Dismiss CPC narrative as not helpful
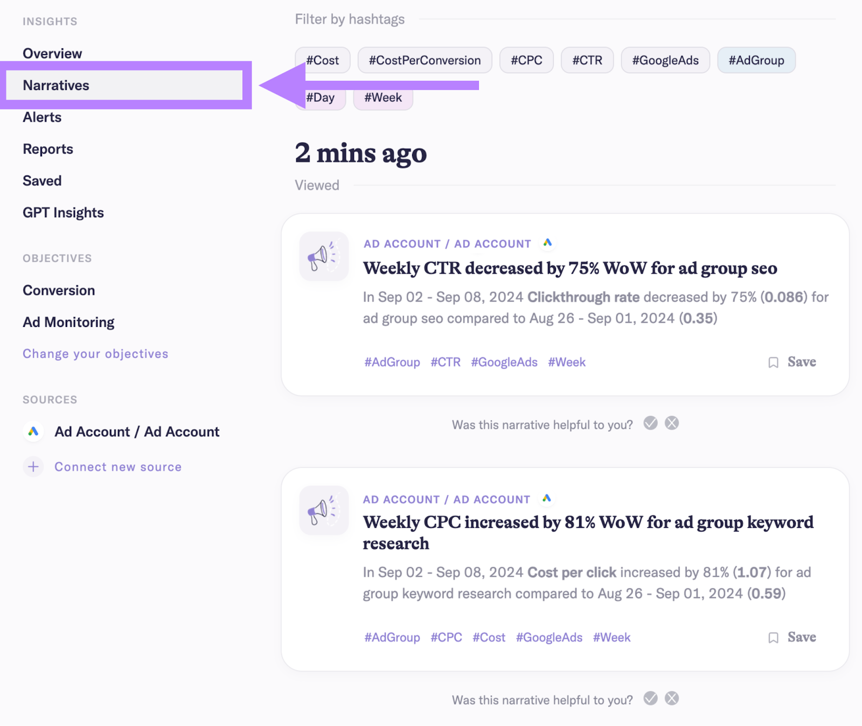862x726 pixels. (671, 699)
